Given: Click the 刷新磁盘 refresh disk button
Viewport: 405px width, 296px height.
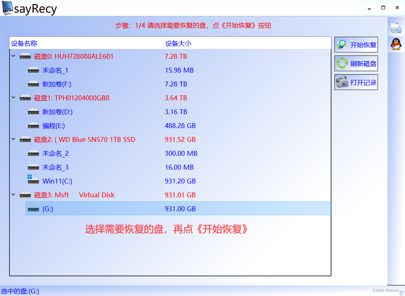Looking at the screenshot, I should pyautogui.click(x=356, y=64).
